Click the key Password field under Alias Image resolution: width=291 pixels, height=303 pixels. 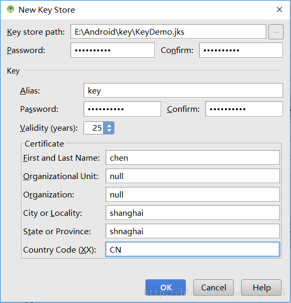122,109
